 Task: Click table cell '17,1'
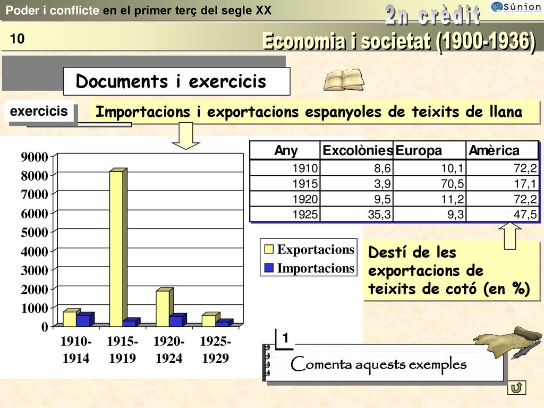point(502,183)
